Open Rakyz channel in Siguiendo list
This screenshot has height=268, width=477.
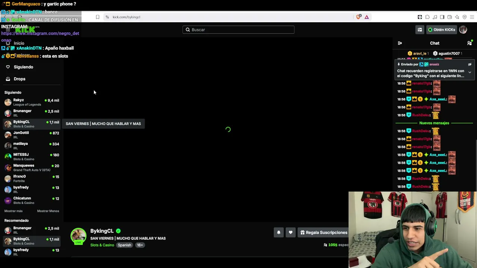coord(32,102)
